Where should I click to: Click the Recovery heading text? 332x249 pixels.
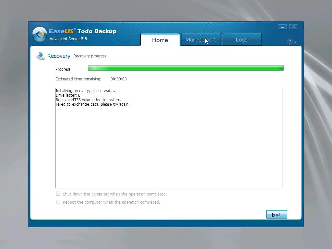[x=59, y=56]
